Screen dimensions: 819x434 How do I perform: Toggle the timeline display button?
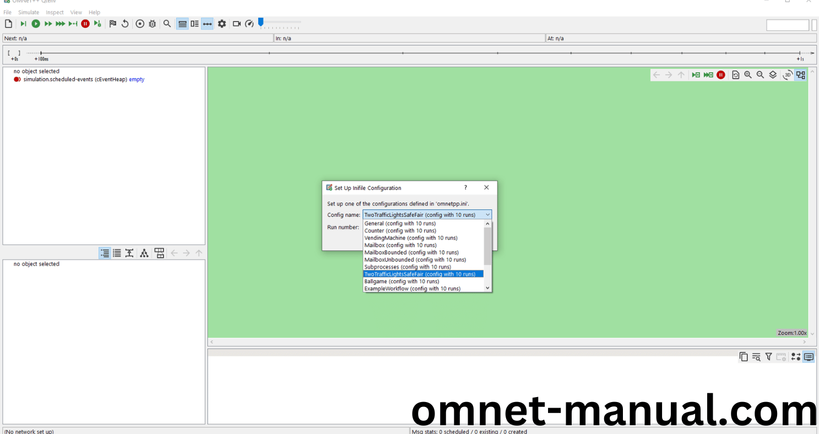click(207, 24)
